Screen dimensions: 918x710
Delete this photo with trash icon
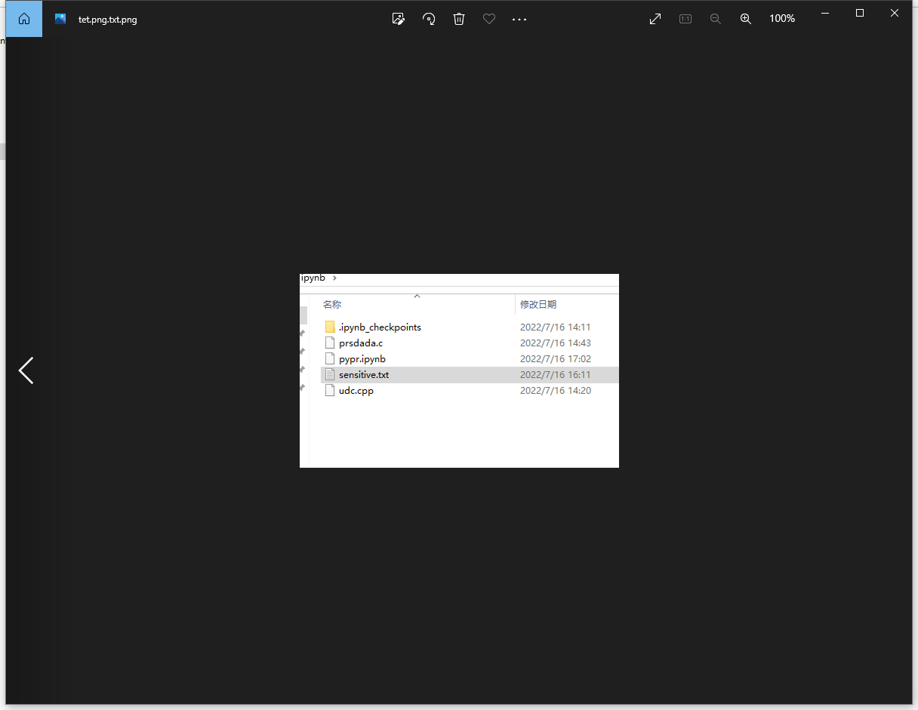[459, 19]
